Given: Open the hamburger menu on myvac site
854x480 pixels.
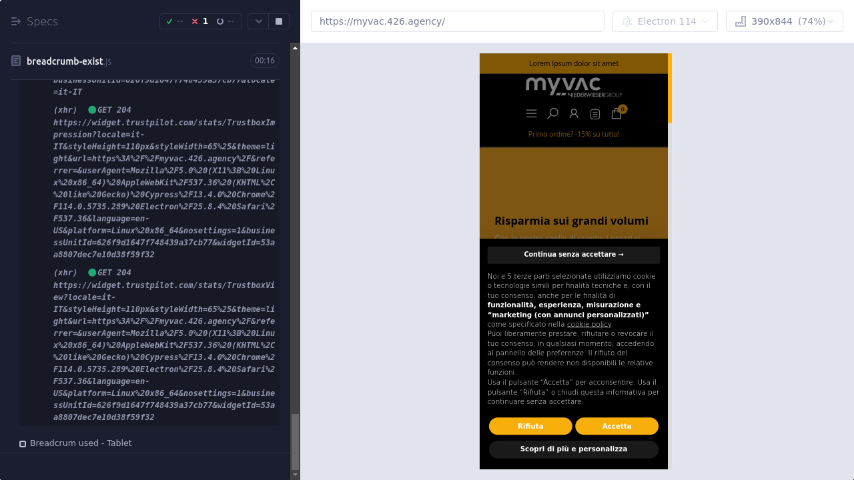Looking at the screenshot, I should (x=531, y=114).
